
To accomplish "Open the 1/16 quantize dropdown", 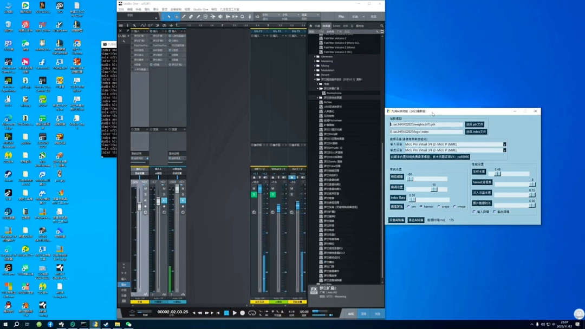I will (271, 15).
